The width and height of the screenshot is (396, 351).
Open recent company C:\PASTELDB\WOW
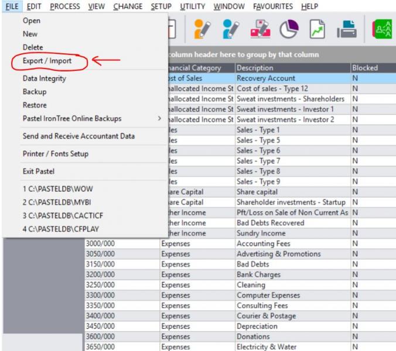[57, 190]
